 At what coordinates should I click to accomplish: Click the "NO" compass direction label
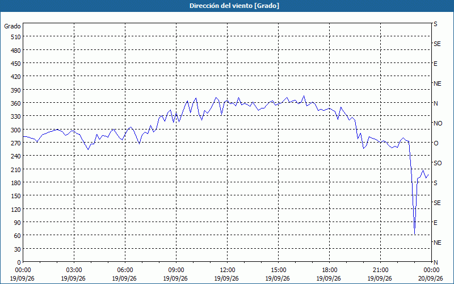pyautogui.click(x=438, y=123)
